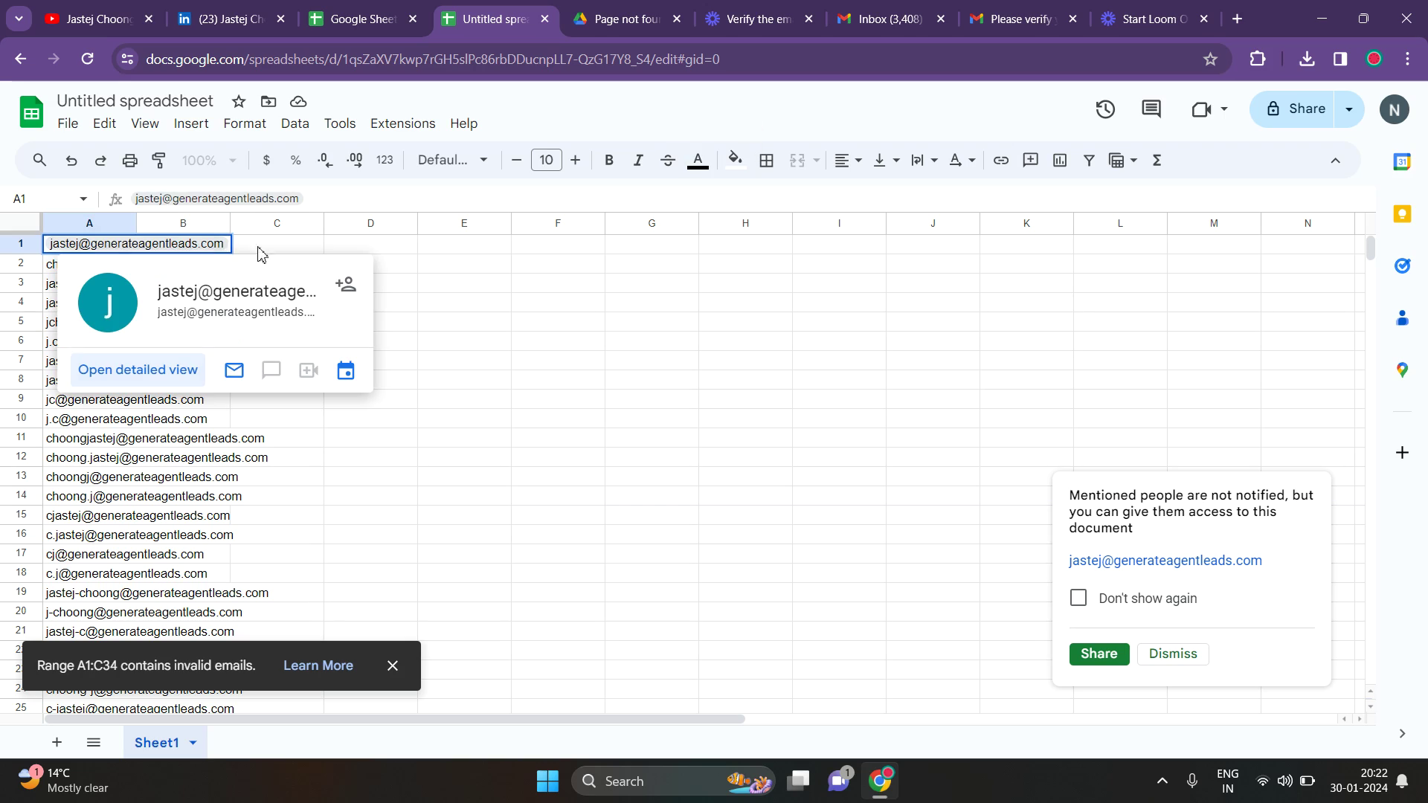Image resolution: width=1428 pixels, height=803 pixels.
Task: Click the insert chart icon
Action: click(1060, 161)
